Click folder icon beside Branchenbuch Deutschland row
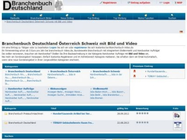 pyautogui.click(x=6, y=123)
